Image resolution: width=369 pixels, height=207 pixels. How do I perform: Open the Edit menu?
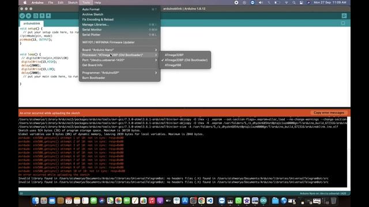tap(61, 2)
